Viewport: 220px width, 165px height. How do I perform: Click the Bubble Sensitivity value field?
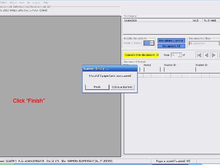click(147, 43)
